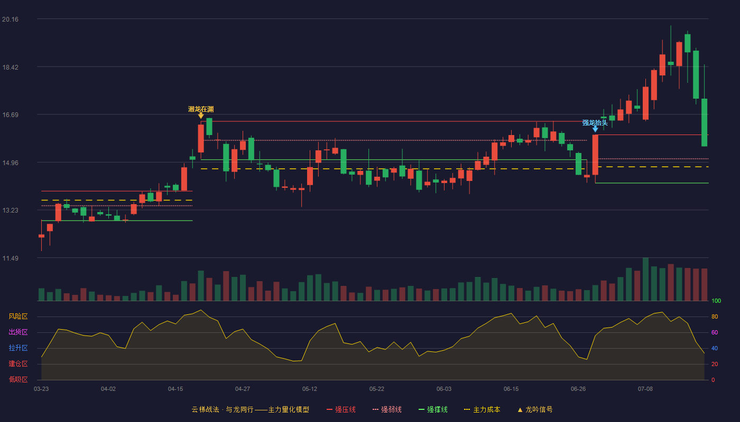
Task: Click the orange arrow below 潜龙在渊
Action: click(x=201, y=116)
